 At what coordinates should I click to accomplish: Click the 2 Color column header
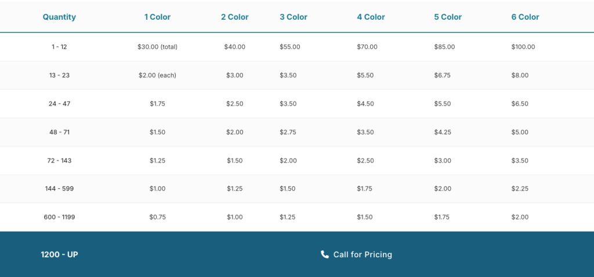[235, 17]
